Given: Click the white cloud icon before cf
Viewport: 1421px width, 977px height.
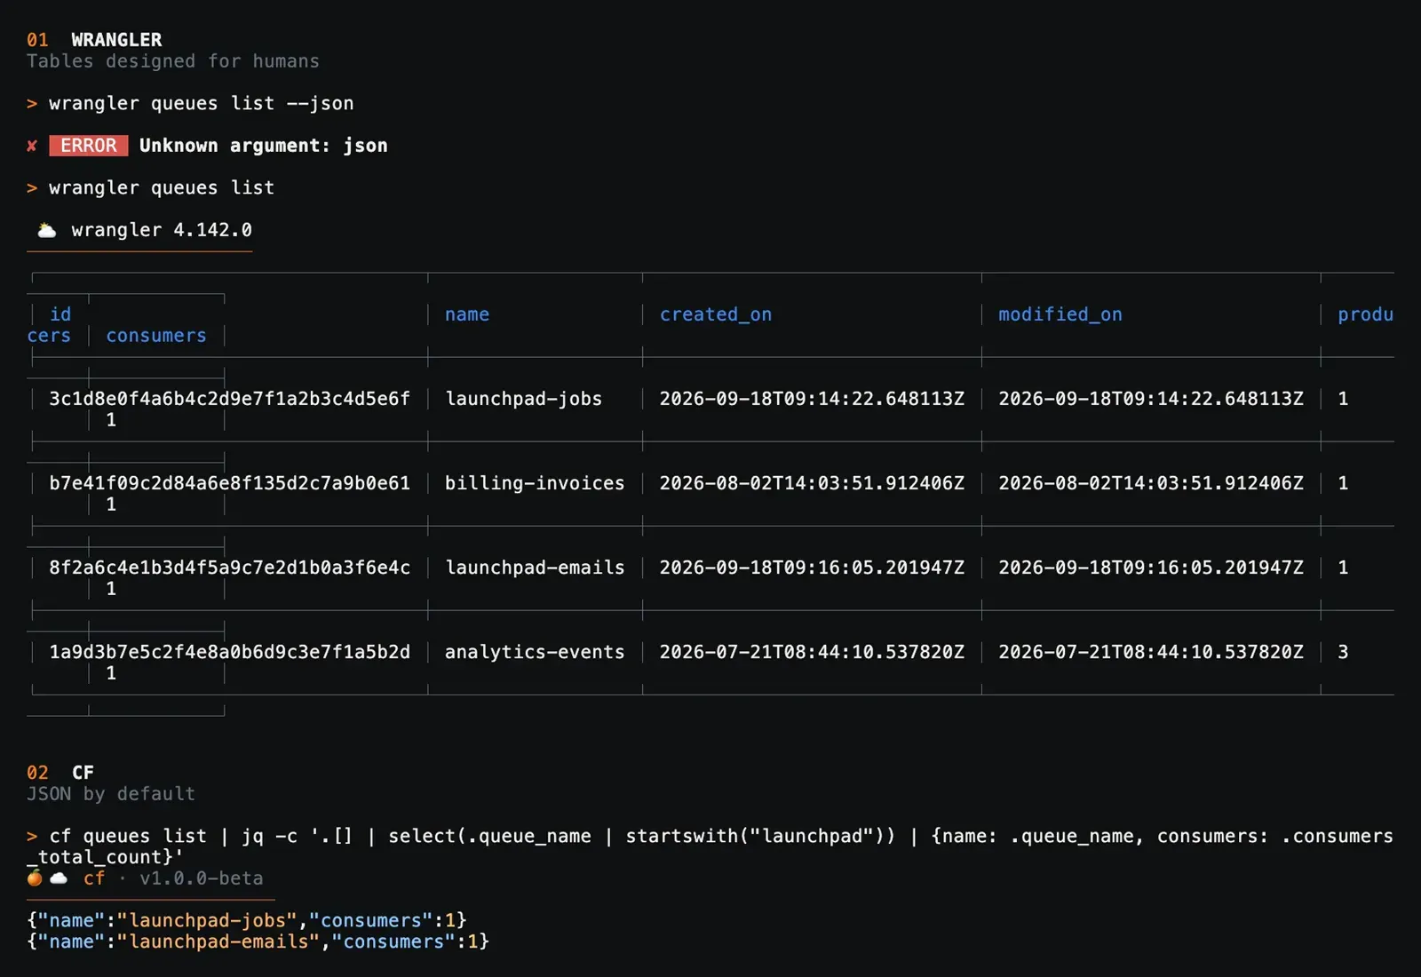Looking at the screenshot, I should 59,878.
